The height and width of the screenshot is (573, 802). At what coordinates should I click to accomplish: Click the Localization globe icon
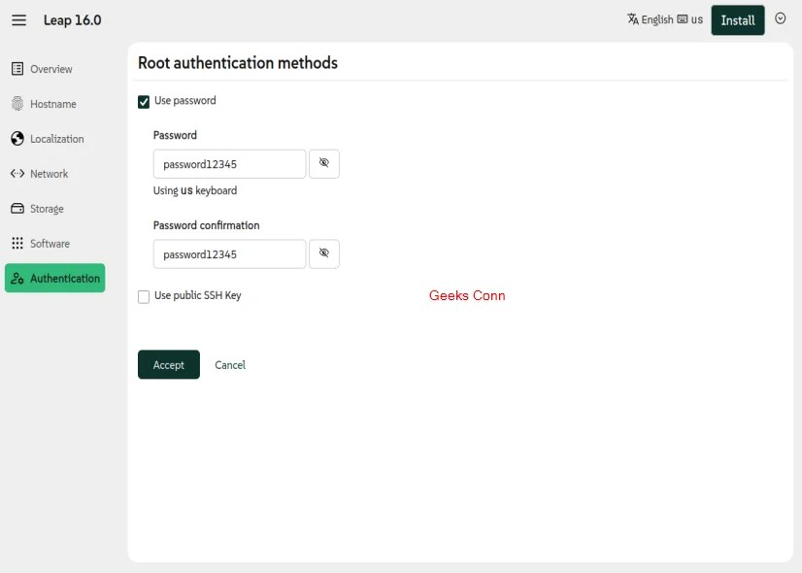16,138
